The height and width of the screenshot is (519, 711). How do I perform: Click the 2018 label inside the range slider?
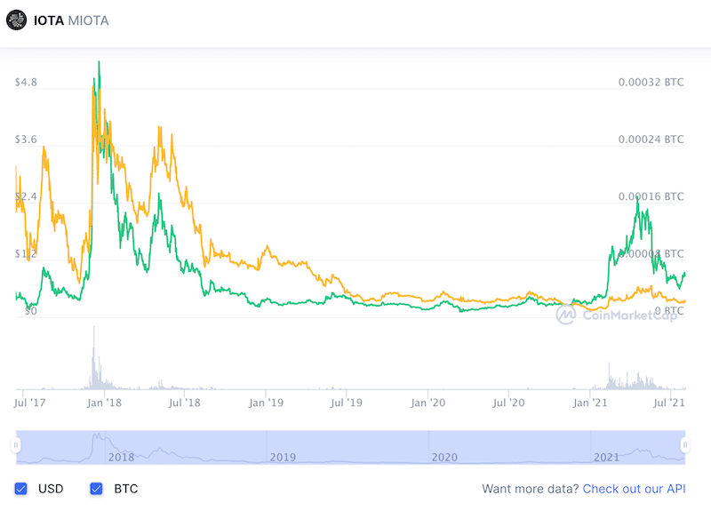tap(122, 458)
